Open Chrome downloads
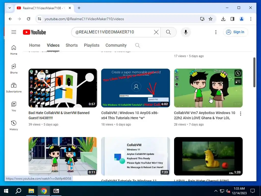Viewport: 261px width, 196px height. pyautogui.click(x=223, y=19)
